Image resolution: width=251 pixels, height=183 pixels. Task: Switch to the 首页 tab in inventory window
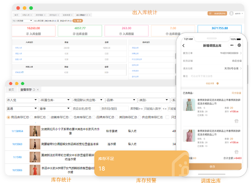click(x=11, y=90)
